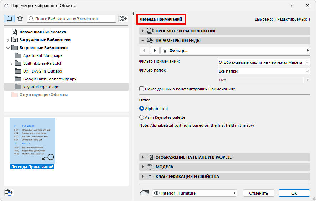Image resolution: width=316 pixels, height=201 pixels.
Task: Open Library Manager icon at bottom left
Action: coord(9,192)
